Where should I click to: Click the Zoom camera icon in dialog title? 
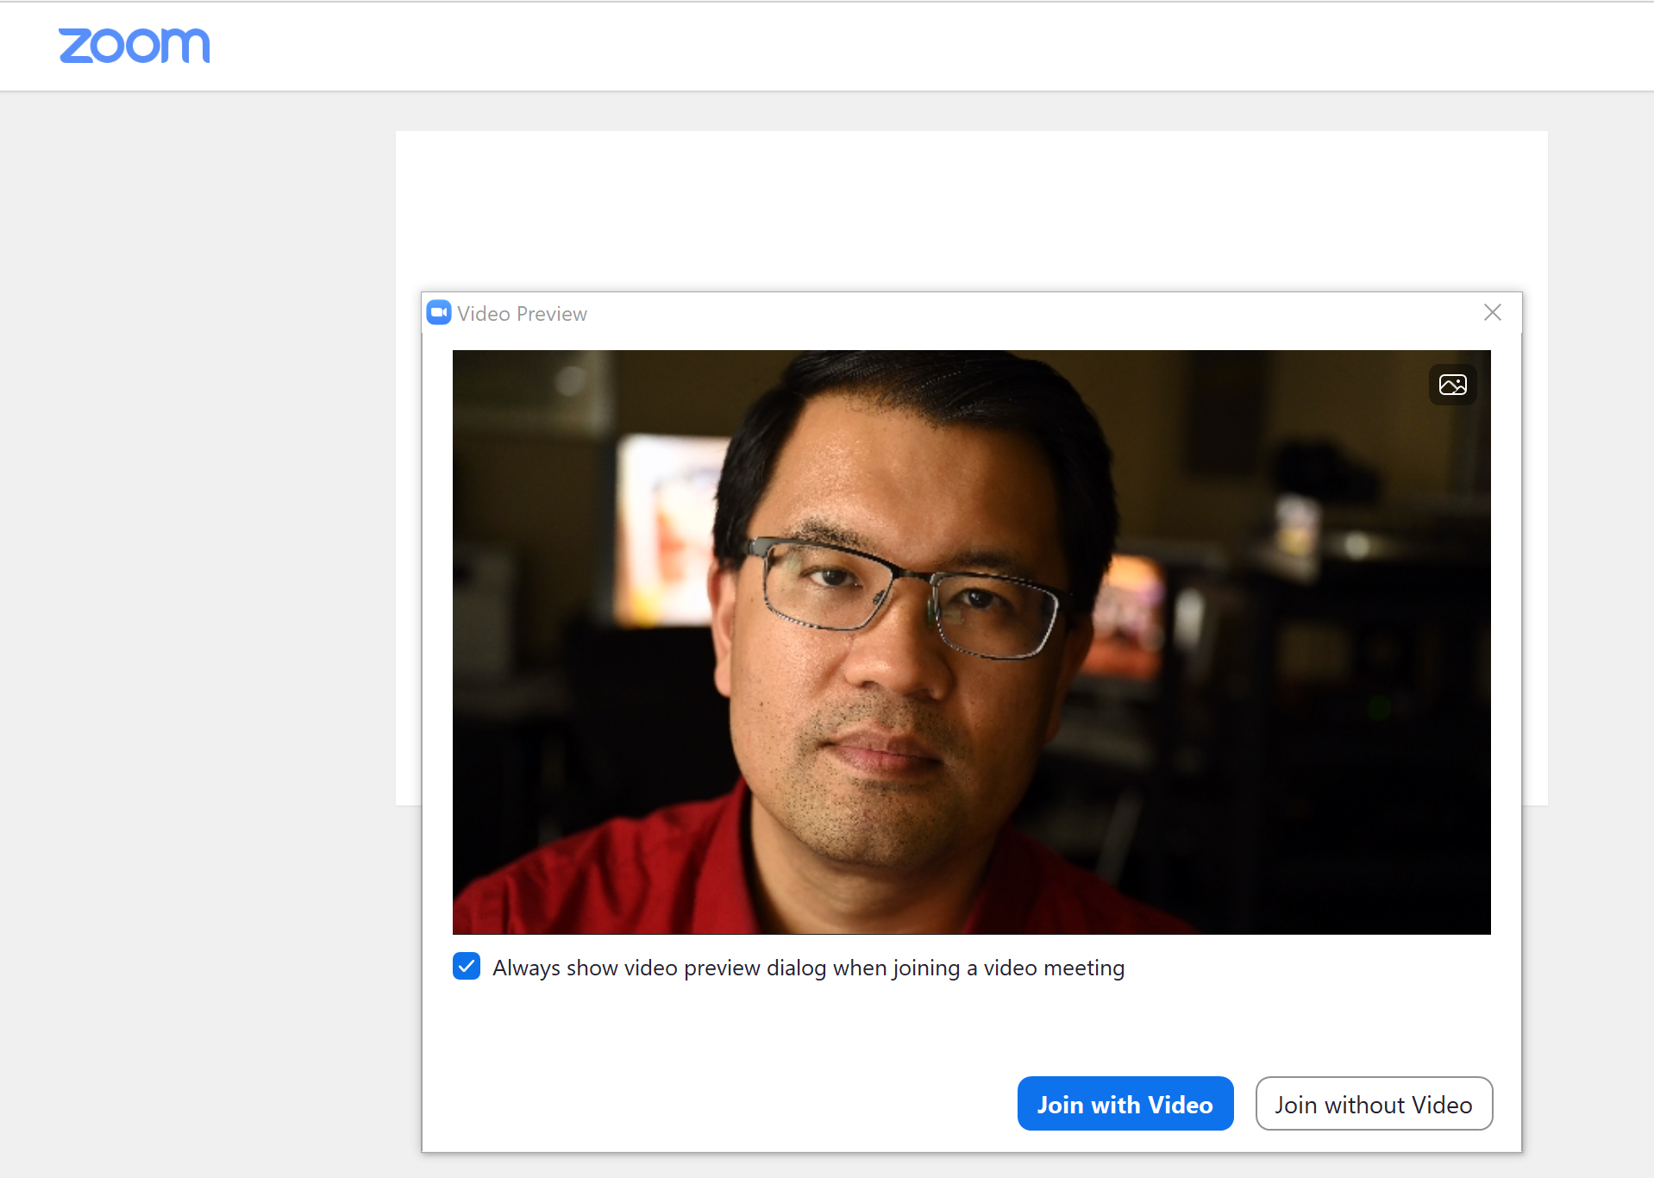pos(439,313)
